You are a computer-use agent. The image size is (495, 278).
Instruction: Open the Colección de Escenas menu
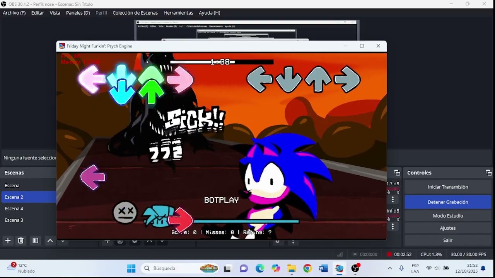135,13
